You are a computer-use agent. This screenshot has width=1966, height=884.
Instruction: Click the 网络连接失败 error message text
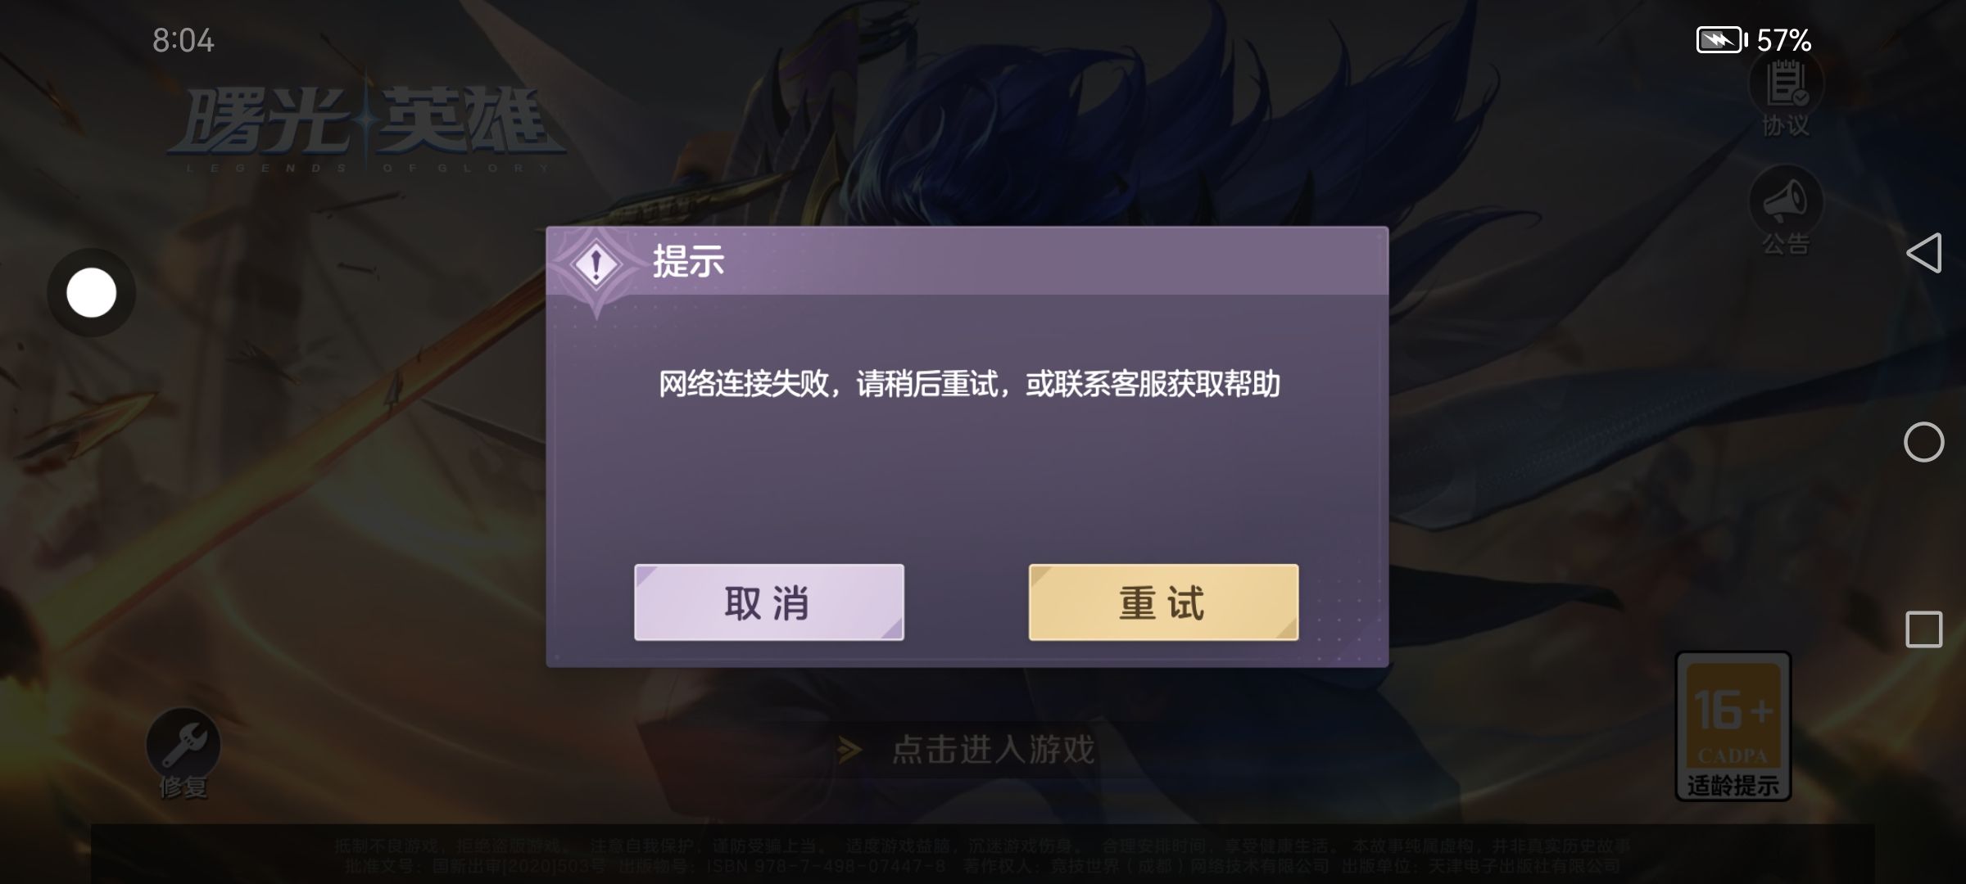pyautogui.click(x=969, y=384)
